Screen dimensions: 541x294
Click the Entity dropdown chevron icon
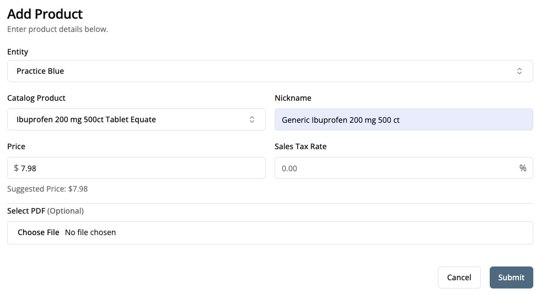[x=519, y=71]
